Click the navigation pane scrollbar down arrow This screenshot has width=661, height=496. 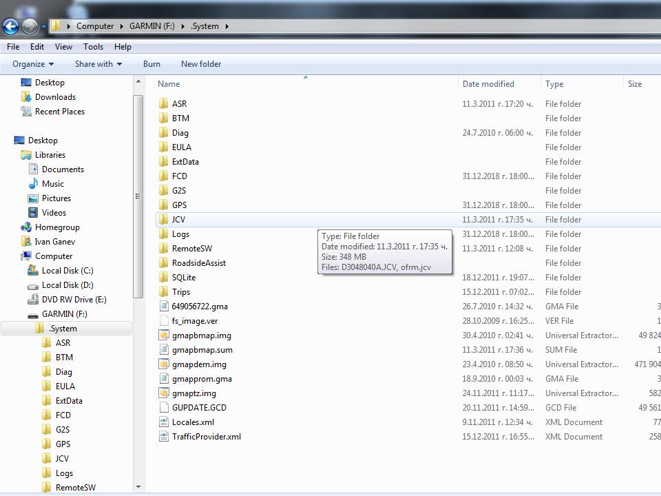coord(138,486)
